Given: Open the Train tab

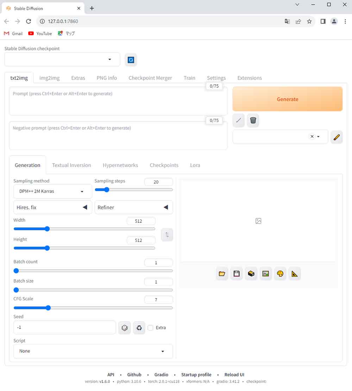Looking at the screenshot, I should (189, 78).
